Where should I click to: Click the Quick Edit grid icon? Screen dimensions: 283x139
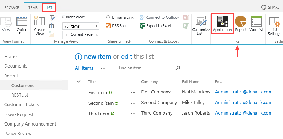[22, 22]
